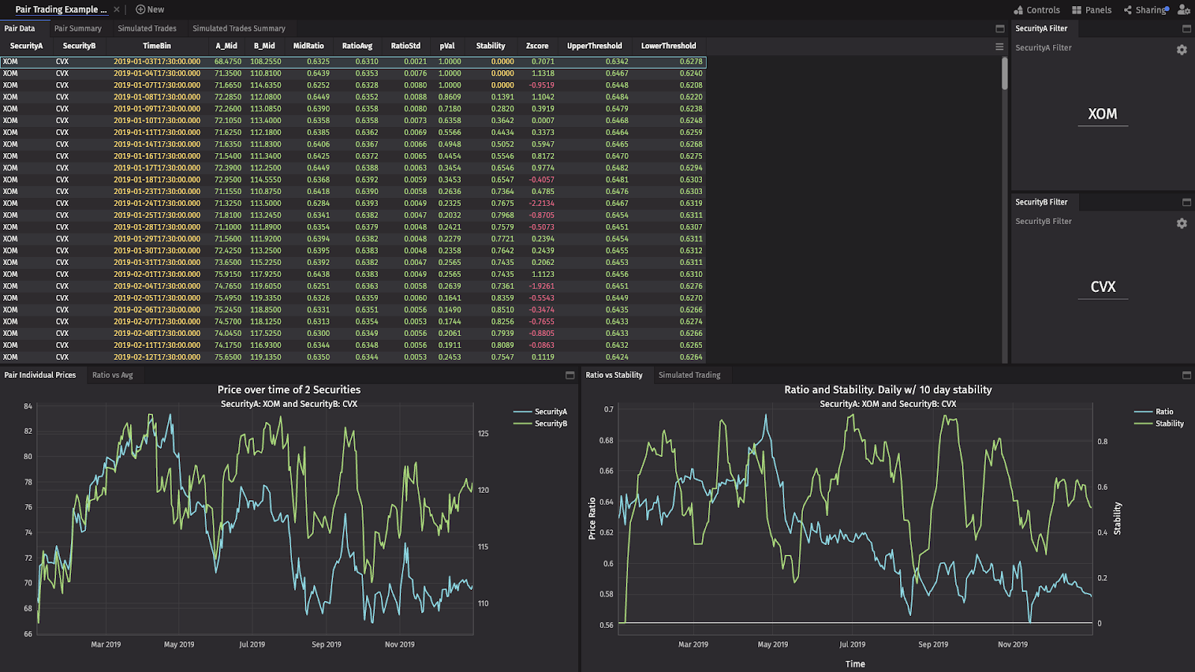Image resolution: width=1195 pixels, height=672 pixels.
Task: Open the Simulated Trading chart tab
Action: 689,375
